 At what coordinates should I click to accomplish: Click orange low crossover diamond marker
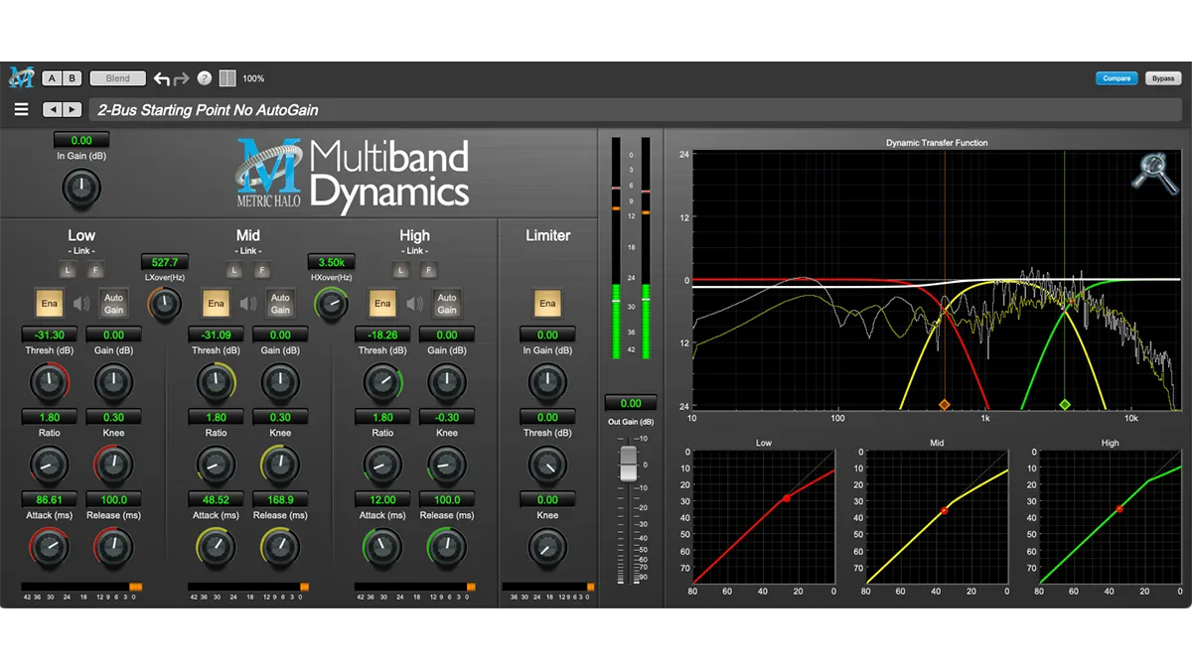click(945, 405)
